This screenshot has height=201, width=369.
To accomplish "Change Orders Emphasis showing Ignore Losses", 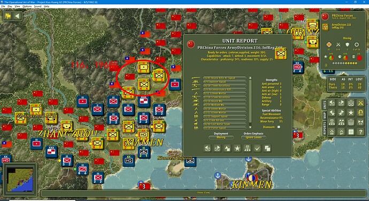I will click(253, 137).
